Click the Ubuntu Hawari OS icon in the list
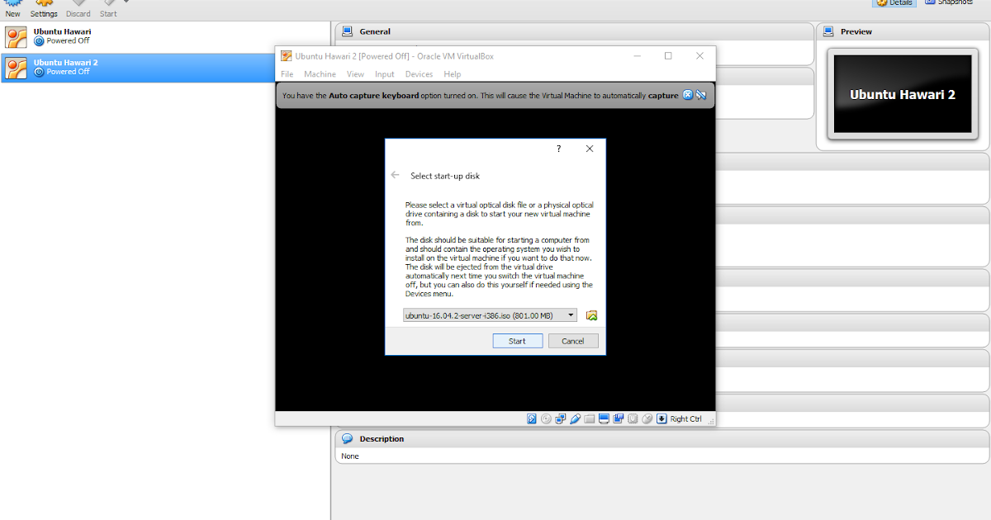 pyautogui.click(x=16, y=36)
